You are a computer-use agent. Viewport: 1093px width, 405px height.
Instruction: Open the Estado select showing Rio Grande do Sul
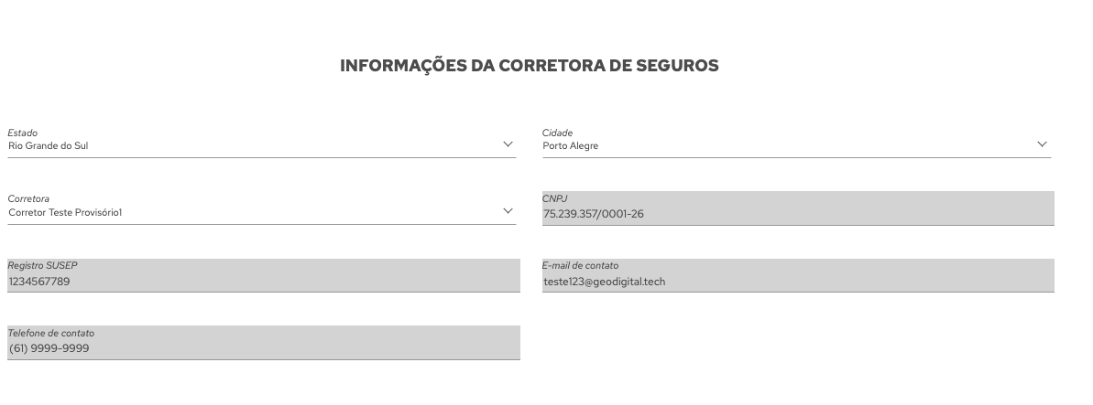pos(261,143)
